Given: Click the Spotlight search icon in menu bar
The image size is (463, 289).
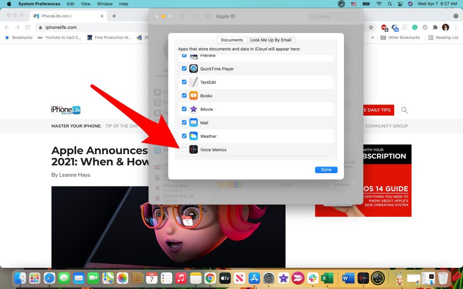Looking at the screenshot, I should tap(390, 4).
